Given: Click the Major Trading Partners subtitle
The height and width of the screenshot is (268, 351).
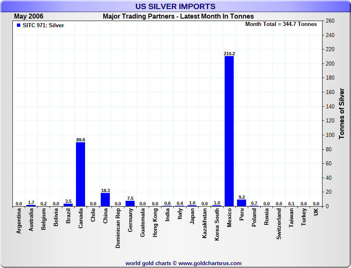Looking at the screenshot, I should click(x=178, y=16).
